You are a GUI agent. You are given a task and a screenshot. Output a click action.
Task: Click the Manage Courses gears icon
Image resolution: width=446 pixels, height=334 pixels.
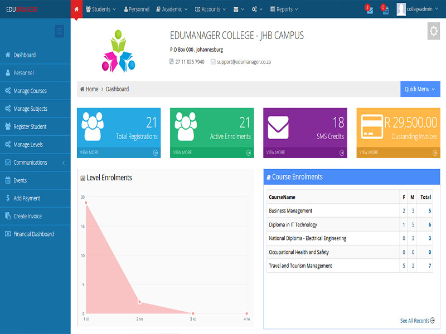coord(8,91)
